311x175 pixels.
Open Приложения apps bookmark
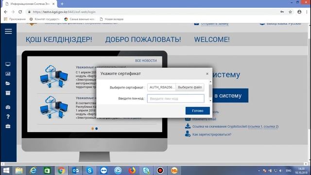15,19
